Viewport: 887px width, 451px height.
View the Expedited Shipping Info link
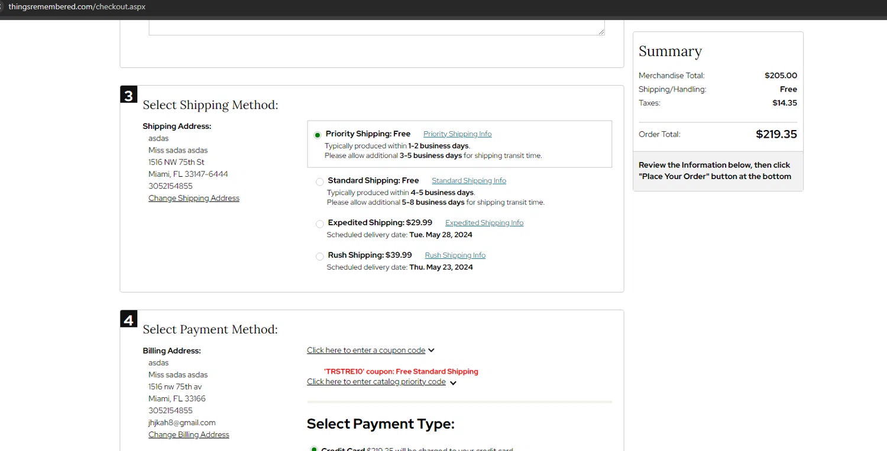coord(484,223)
